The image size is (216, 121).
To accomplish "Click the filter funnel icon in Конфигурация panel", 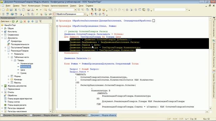I will (x=40, y=21).
